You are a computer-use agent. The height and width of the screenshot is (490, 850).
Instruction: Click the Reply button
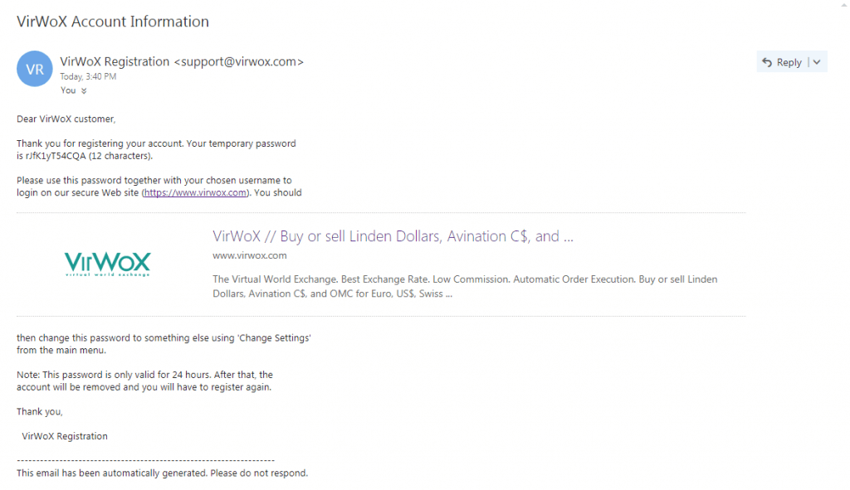tap(782, 62)
